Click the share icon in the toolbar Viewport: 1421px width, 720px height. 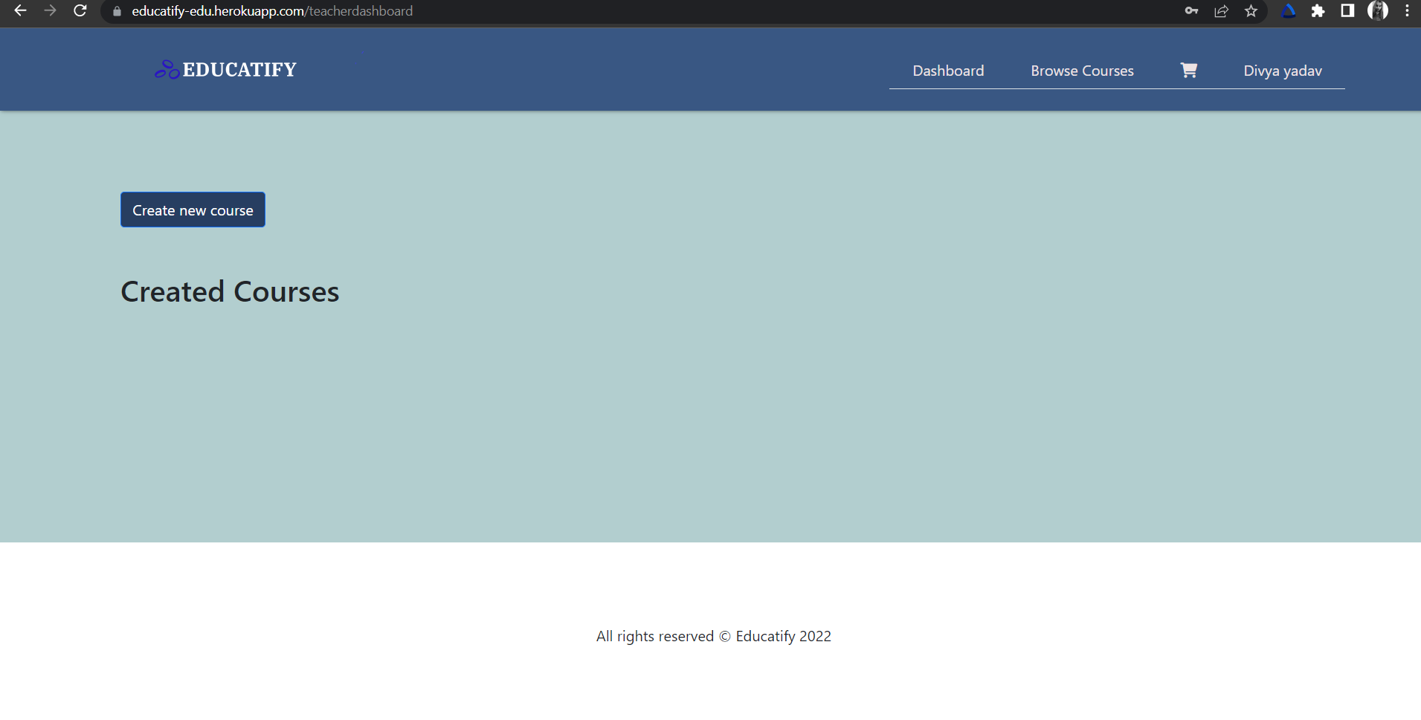click(x=1222, y=11)
